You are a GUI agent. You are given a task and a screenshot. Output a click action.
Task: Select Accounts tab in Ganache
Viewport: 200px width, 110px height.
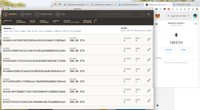[x=9, y=14]
